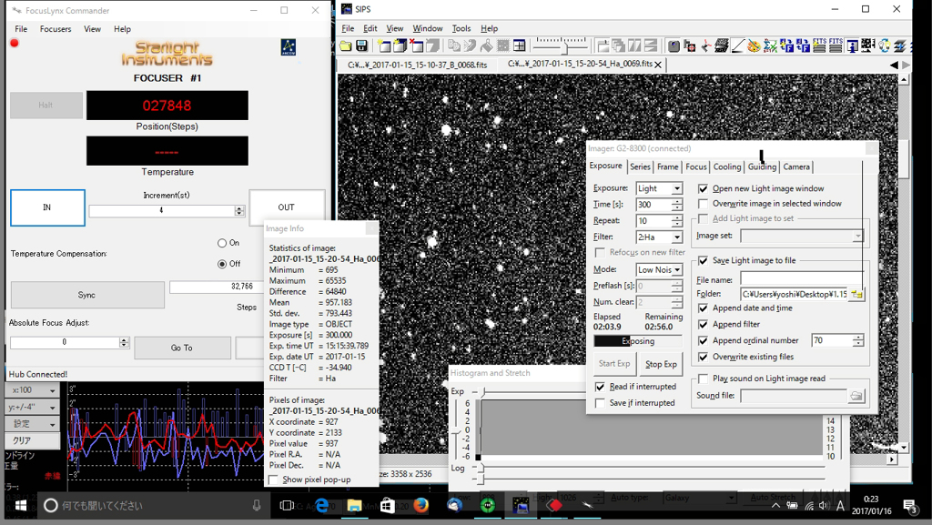Open the camera imager tool icon
This screenshot has height=525, width=932.
tap(674, 45)
